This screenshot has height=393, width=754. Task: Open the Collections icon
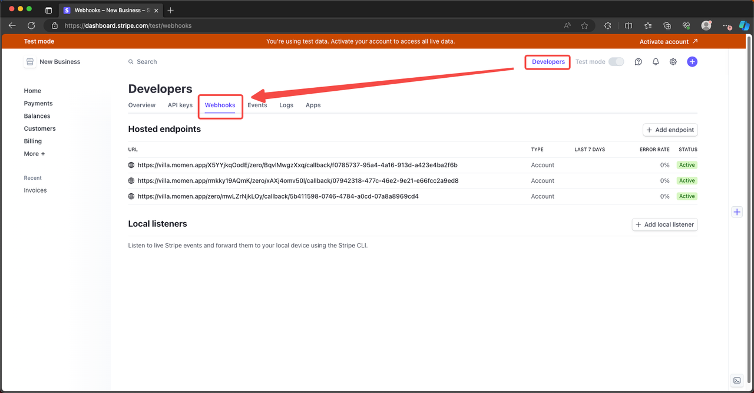coord(667,26)
